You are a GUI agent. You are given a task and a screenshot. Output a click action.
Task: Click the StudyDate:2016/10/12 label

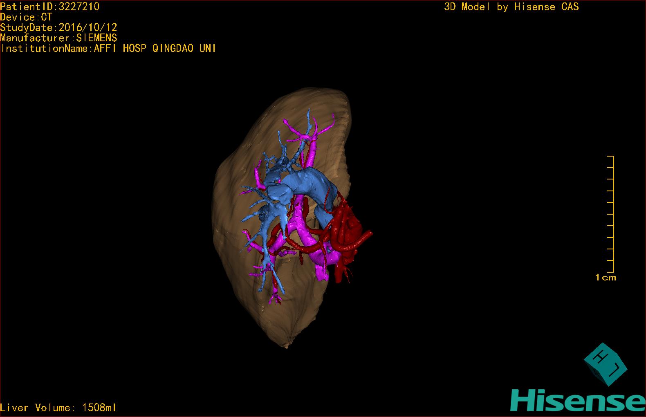58,28
